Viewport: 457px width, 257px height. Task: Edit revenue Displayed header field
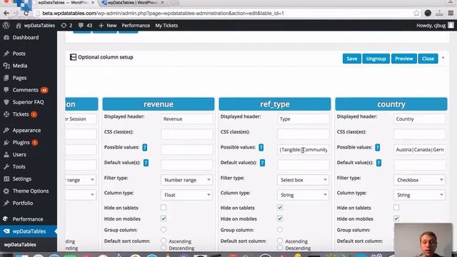(187, 119)
